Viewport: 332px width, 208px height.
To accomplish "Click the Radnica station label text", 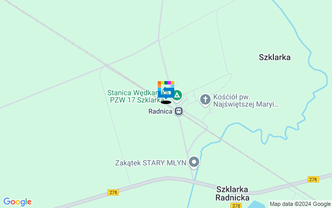I will (160, 111).
